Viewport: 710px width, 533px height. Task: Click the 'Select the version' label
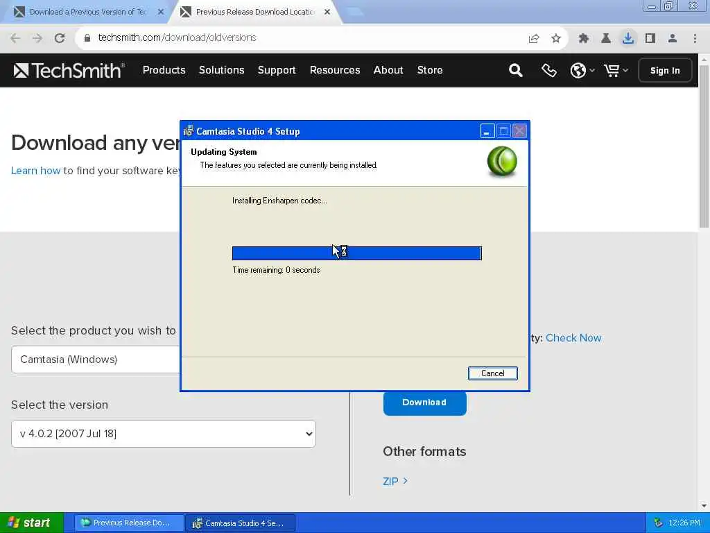[x=60, y=405]
